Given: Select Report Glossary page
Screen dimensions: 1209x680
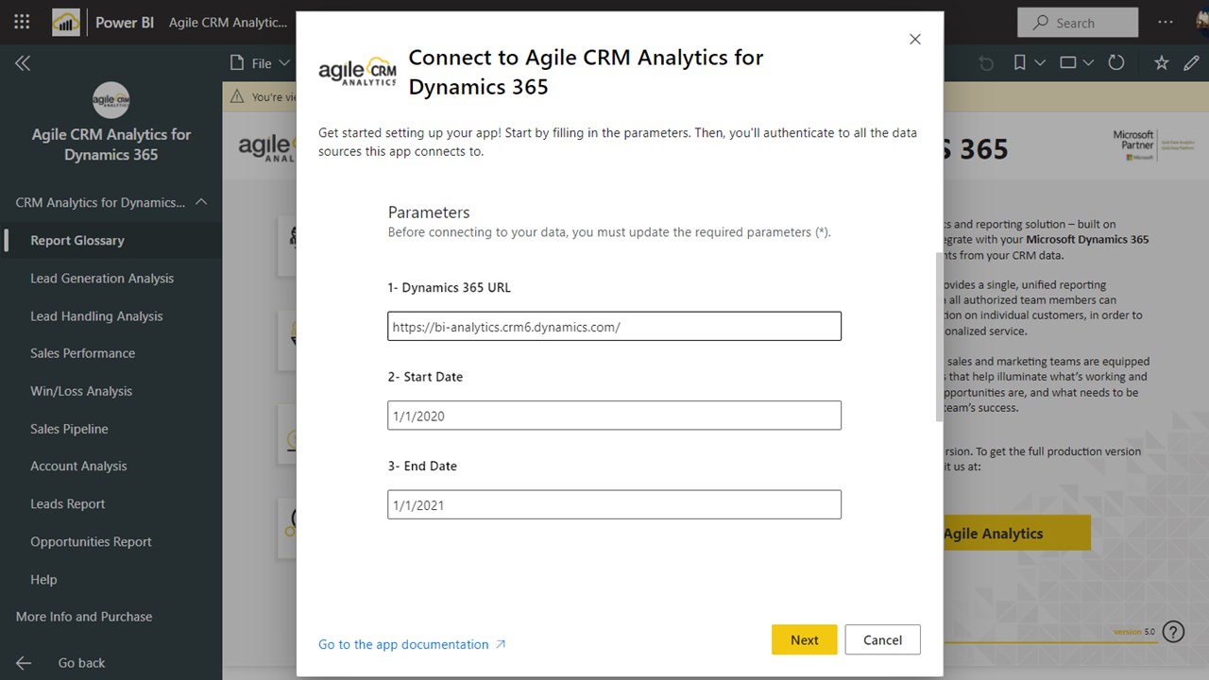Looking at the screenshot, I should [x=111, y=240].
